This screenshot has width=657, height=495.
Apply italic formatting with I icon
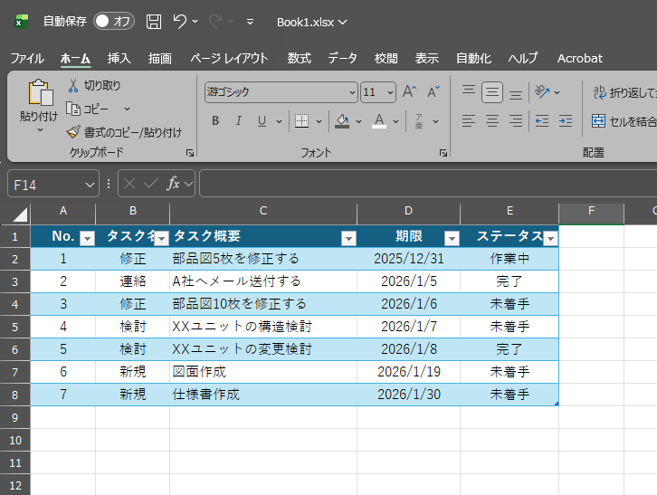(x=239, y=121)
